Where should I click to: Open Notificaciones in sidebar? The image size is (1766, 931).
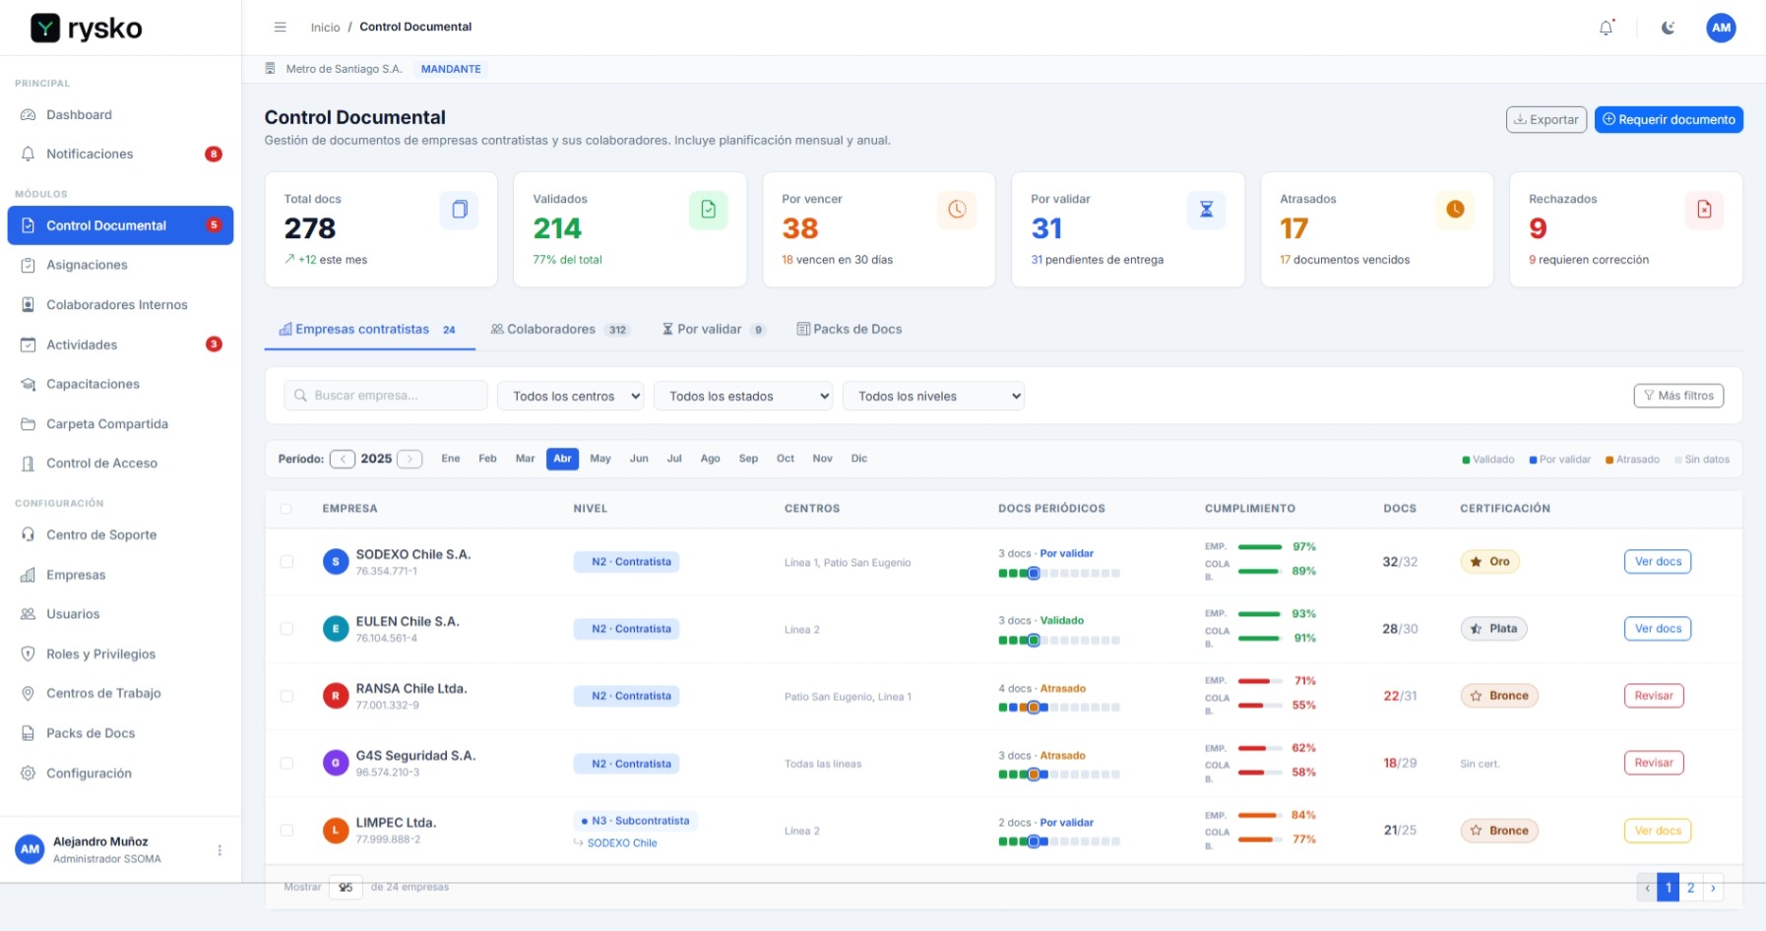[x=120, y=155]
